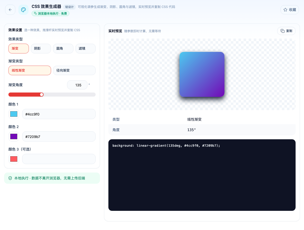This screenshot has width=304, height=230.
Task: Click the #4cc9f0 hex input field
Action: 59,114
